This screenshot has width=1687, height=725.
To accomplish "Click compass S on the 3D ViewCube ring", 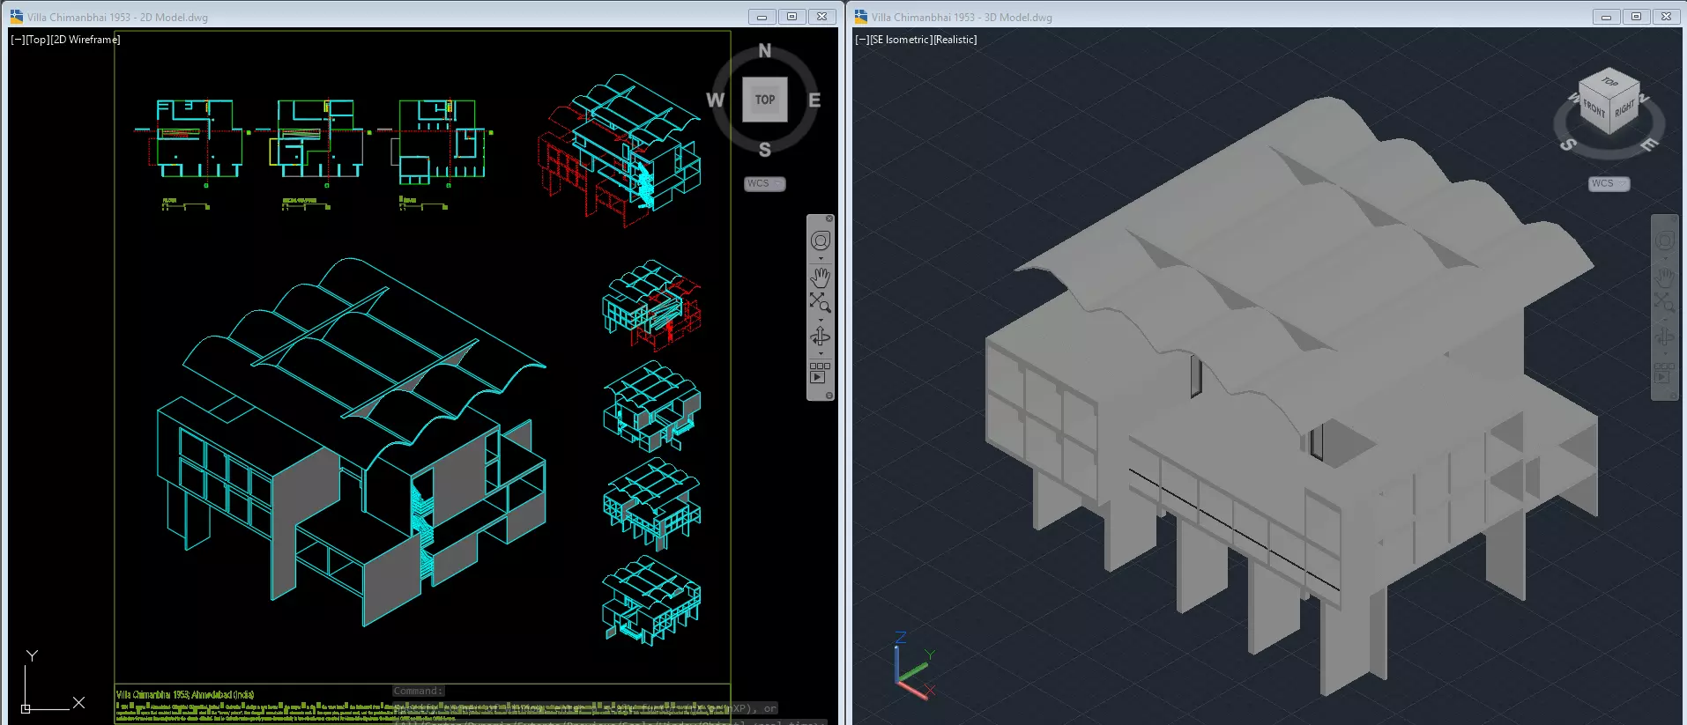I will coord(1568,144).
